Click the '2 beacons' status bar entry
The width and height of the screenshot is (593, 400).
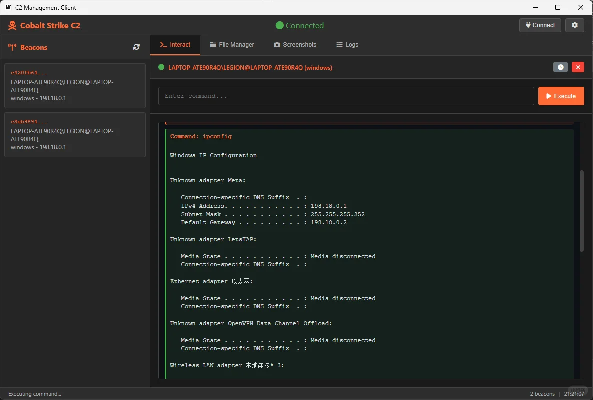pos(542,394)
